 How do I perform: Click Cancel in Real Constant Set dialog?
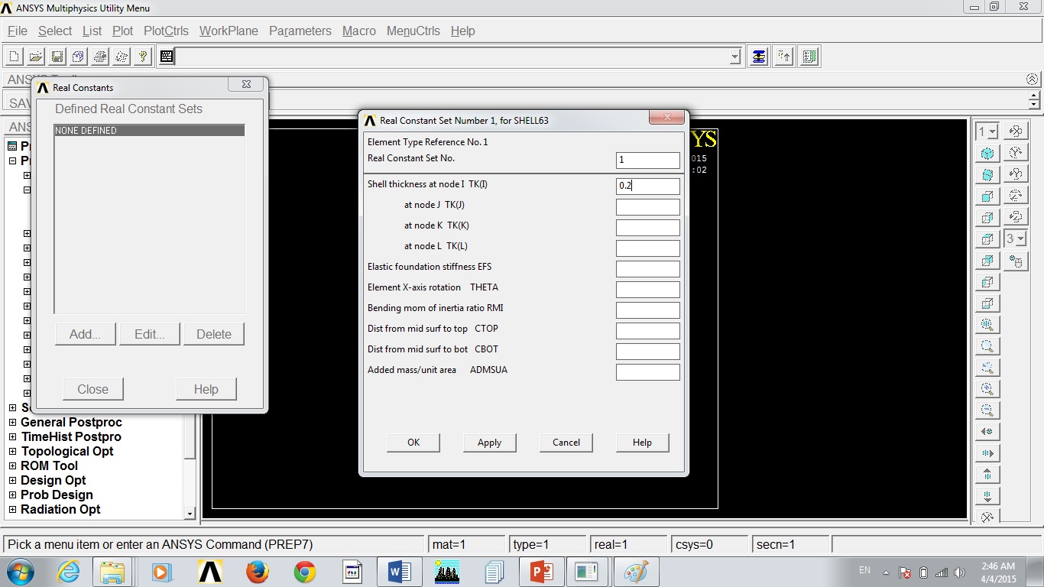tap(566, 443)
